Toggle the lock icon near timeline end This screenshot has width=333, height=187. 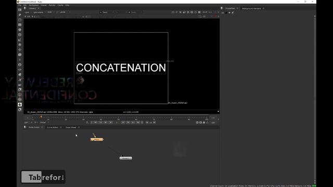(x=204, y=123)
